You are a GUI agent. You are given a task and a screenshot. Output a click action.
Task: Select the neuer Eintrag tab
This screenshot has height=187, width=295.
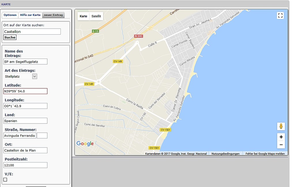pos(53,15)
